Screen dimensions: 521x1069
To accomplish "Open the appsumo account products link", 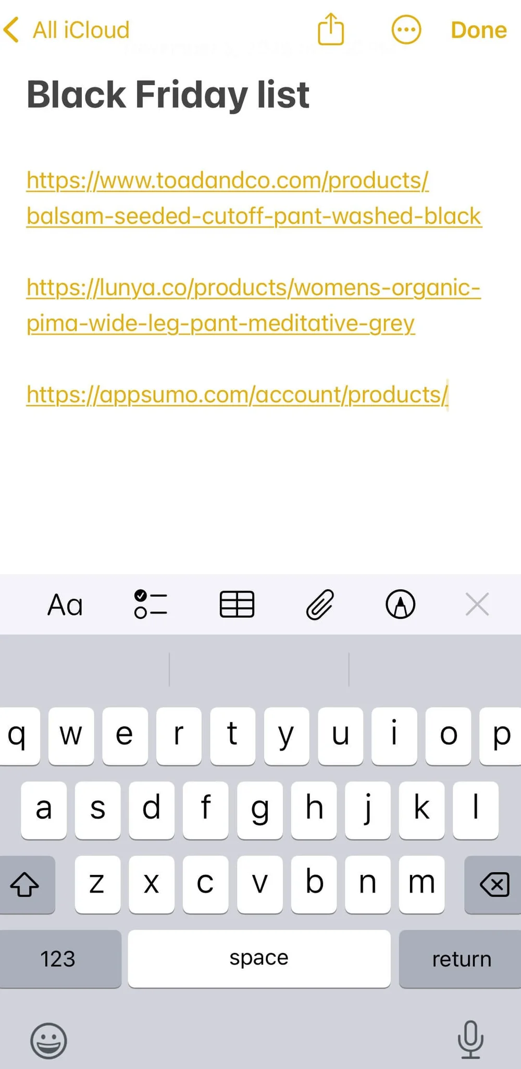I will pyautogui.click(x=237, y=395).
